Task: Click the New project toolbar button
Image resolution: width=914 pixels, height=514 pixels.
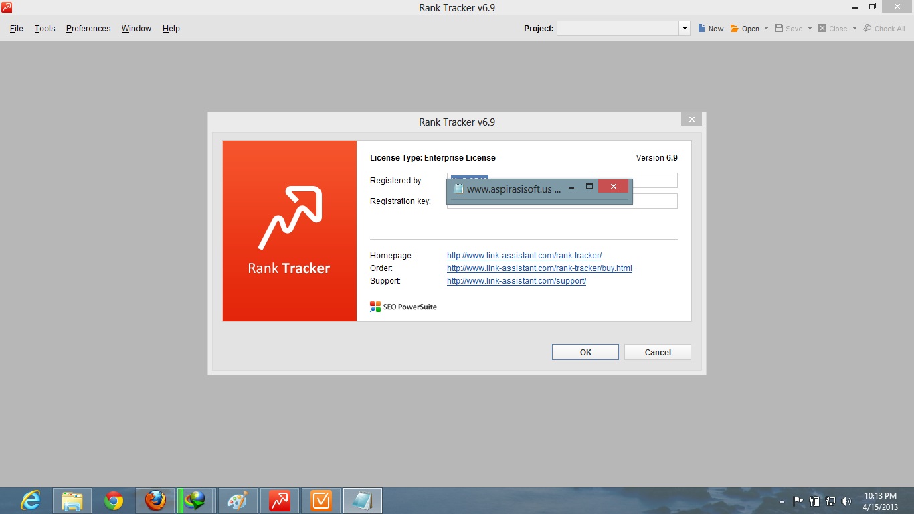Action: coord(711,29)
